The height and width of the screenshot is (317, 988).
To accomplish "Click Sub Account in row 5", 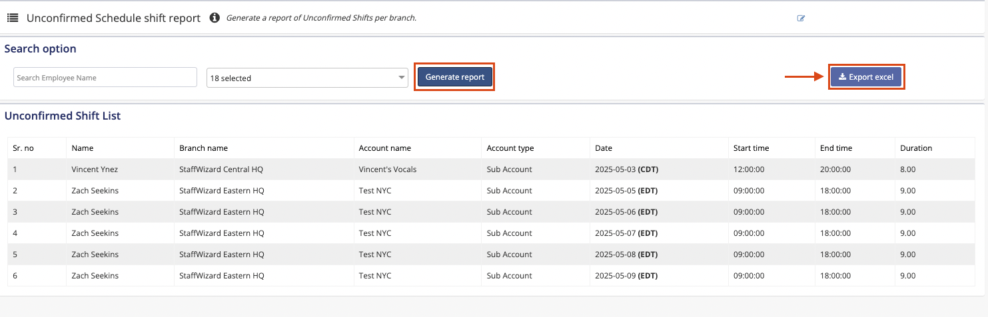I will (x=510, y=255).
